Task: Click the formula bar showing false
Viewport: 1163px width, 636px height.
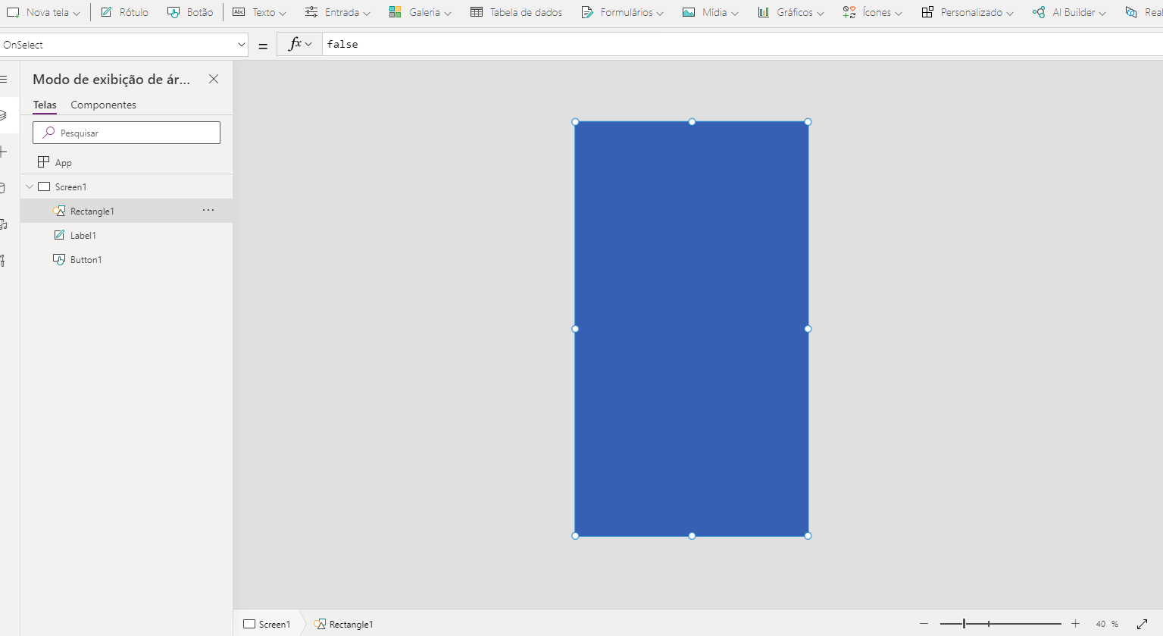Action: tap(743, 44)
